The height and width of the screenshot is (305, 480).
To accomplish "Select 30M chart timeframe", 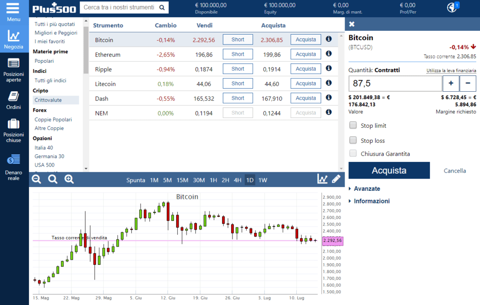I will point(199,180).
